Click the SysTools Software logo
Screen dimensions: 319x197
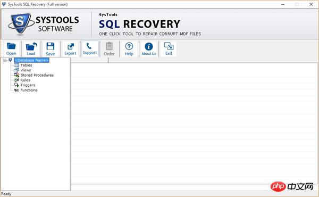[x=44, y=24]
